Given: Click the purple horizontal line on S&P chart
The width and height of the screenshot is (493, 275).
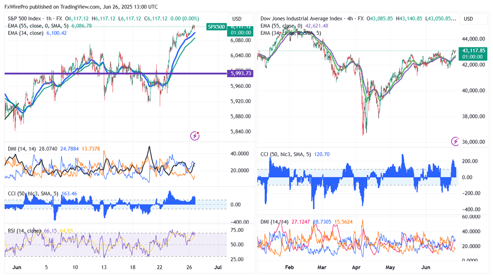Looking at the screenshot, I should (x=115, y=73).
